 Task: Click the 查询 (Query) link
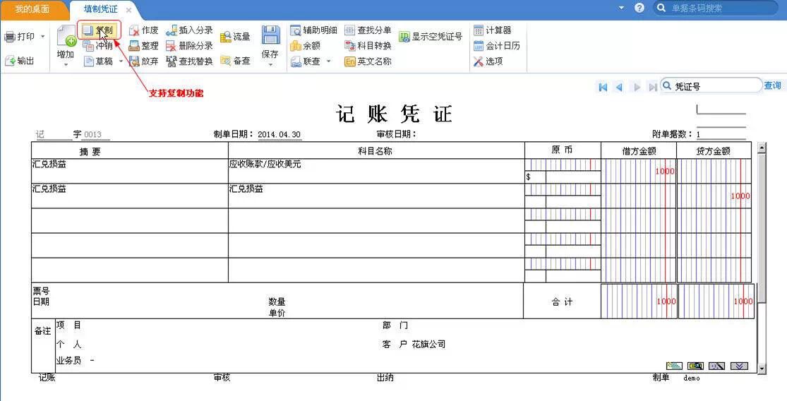pos(772,86)
